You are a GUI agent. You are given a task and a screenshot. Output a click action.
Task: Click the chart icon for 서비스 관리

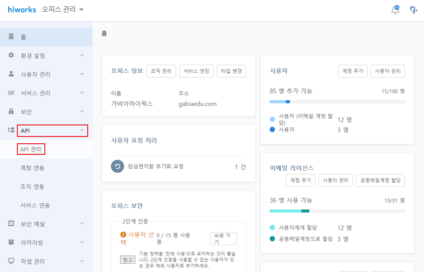(x=11, y=93)
